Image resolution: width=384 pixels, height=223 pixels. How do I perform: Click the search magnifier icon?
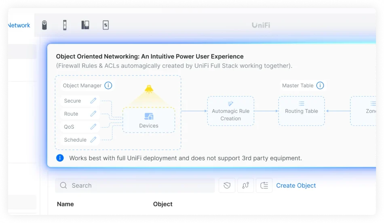[x=63, y=185]
